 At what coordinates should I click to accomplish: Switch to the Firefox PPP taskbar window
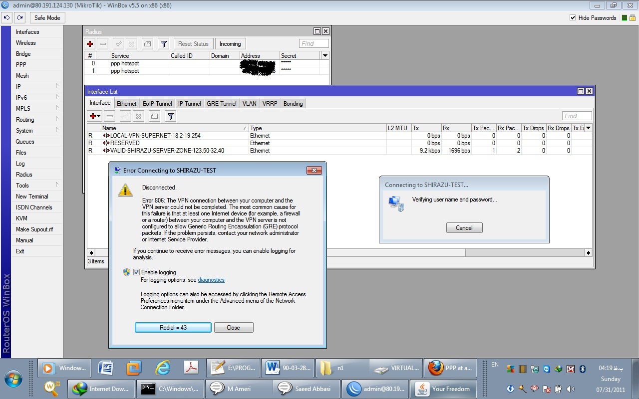pos(451,369)
